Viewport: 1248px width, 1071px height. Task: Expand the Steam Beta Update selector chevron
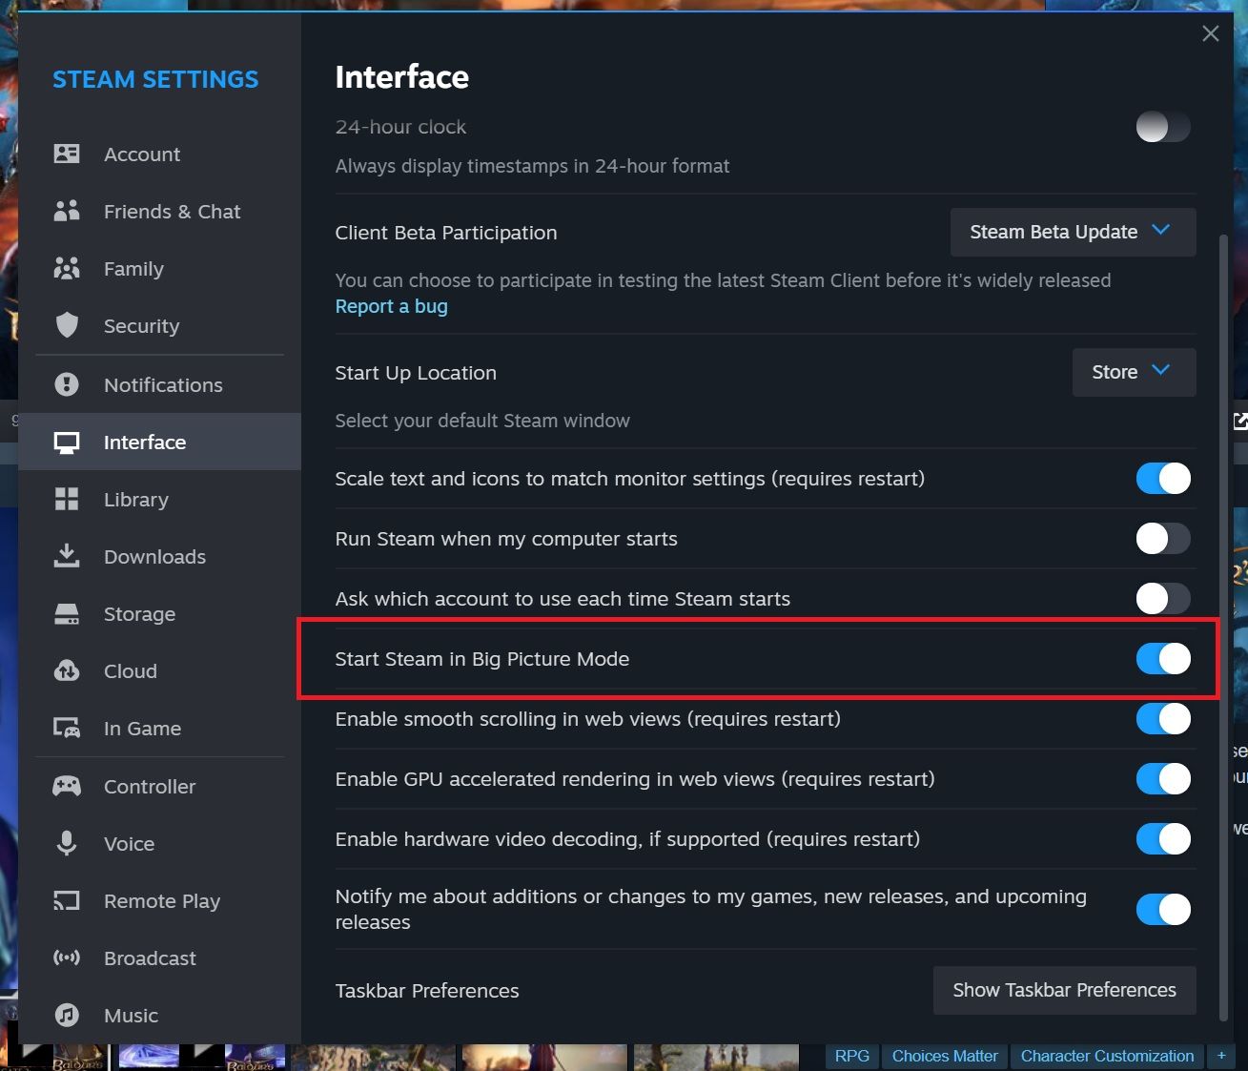click(x=1161, y=230)
